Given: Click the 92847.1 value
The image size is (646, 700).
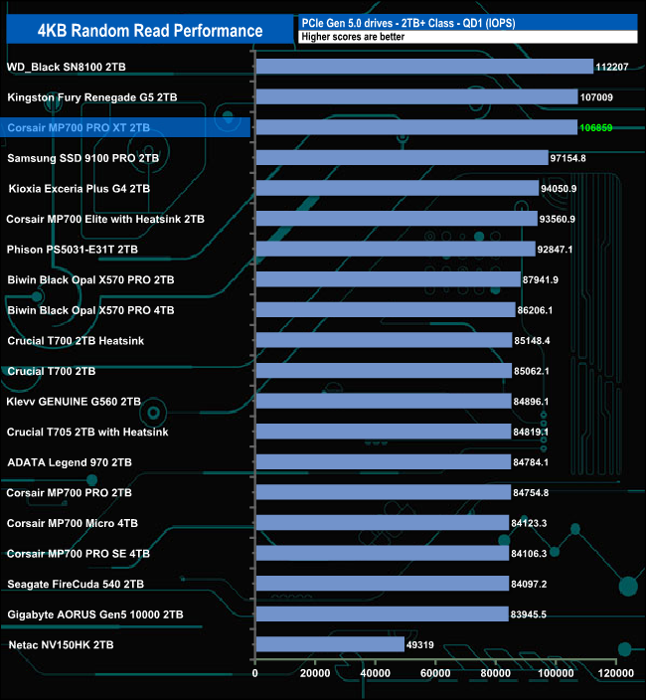Looking at the screenshot, I should click(x=555, y=250).
